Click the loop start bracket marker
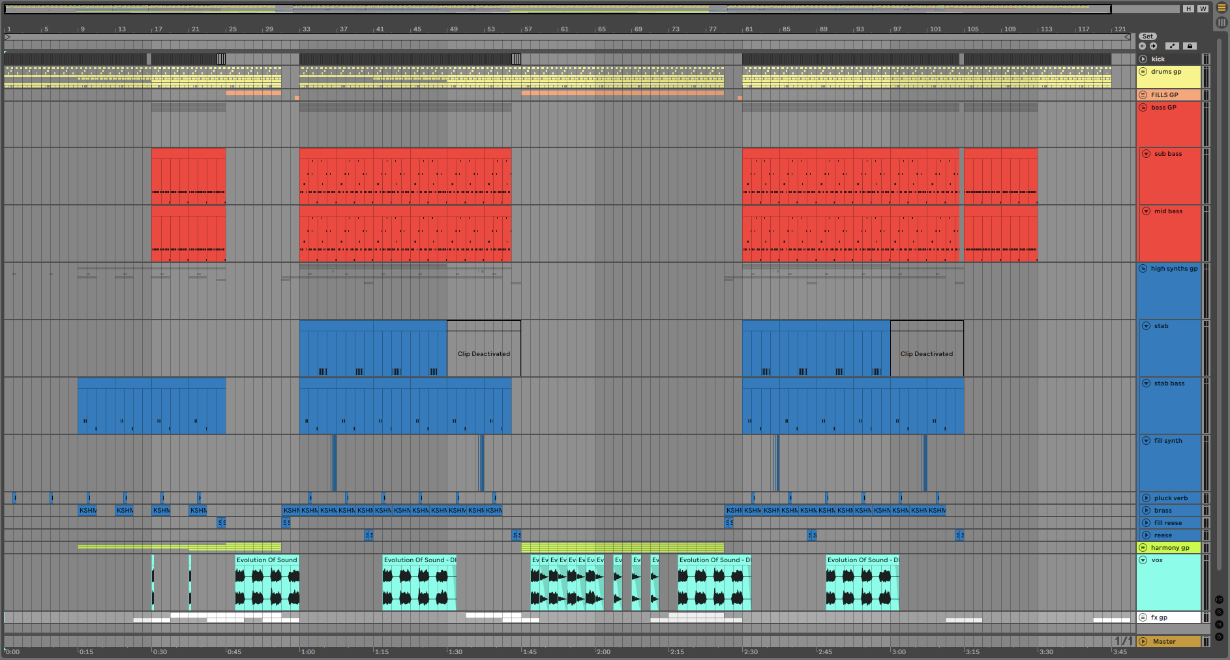This screenshot has width=1230, height=660. 8,37
